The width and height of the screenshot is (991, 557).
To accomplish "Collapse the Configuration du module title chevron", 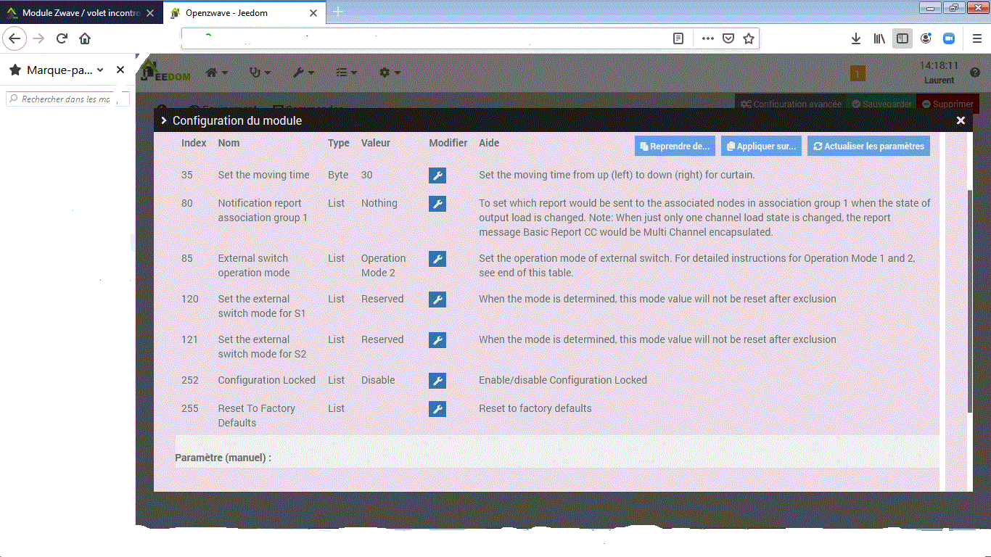I will [x=164, y=120].
